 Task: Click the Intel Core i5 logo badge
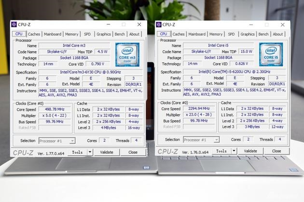point(271,54)
